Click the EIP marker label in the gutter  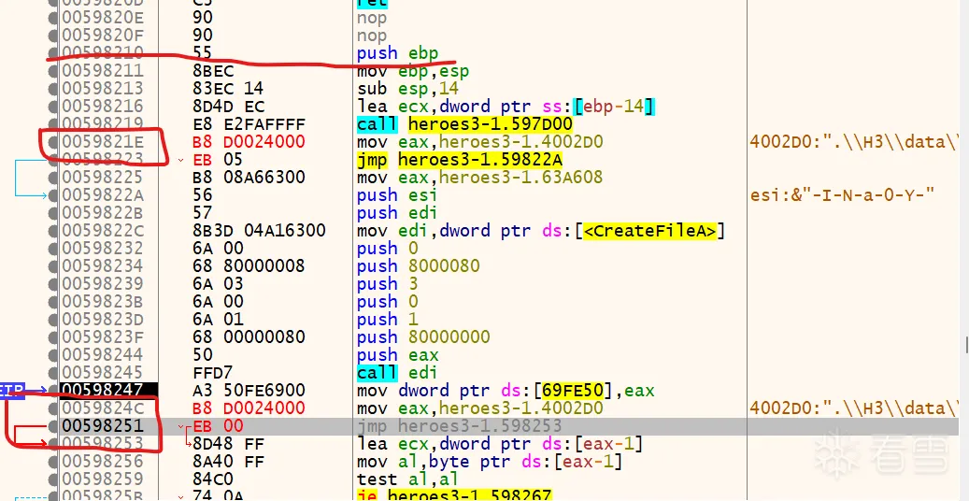(11, 391)
